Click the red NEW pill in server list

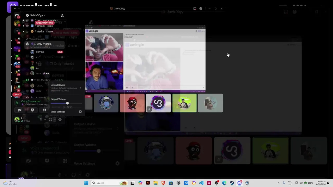17,95
